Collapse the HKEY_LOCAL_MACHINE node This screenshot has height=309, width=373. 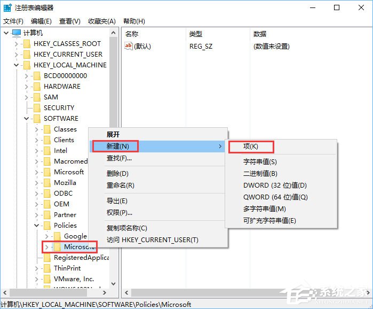pyautogui.click(x=16, y=65)
